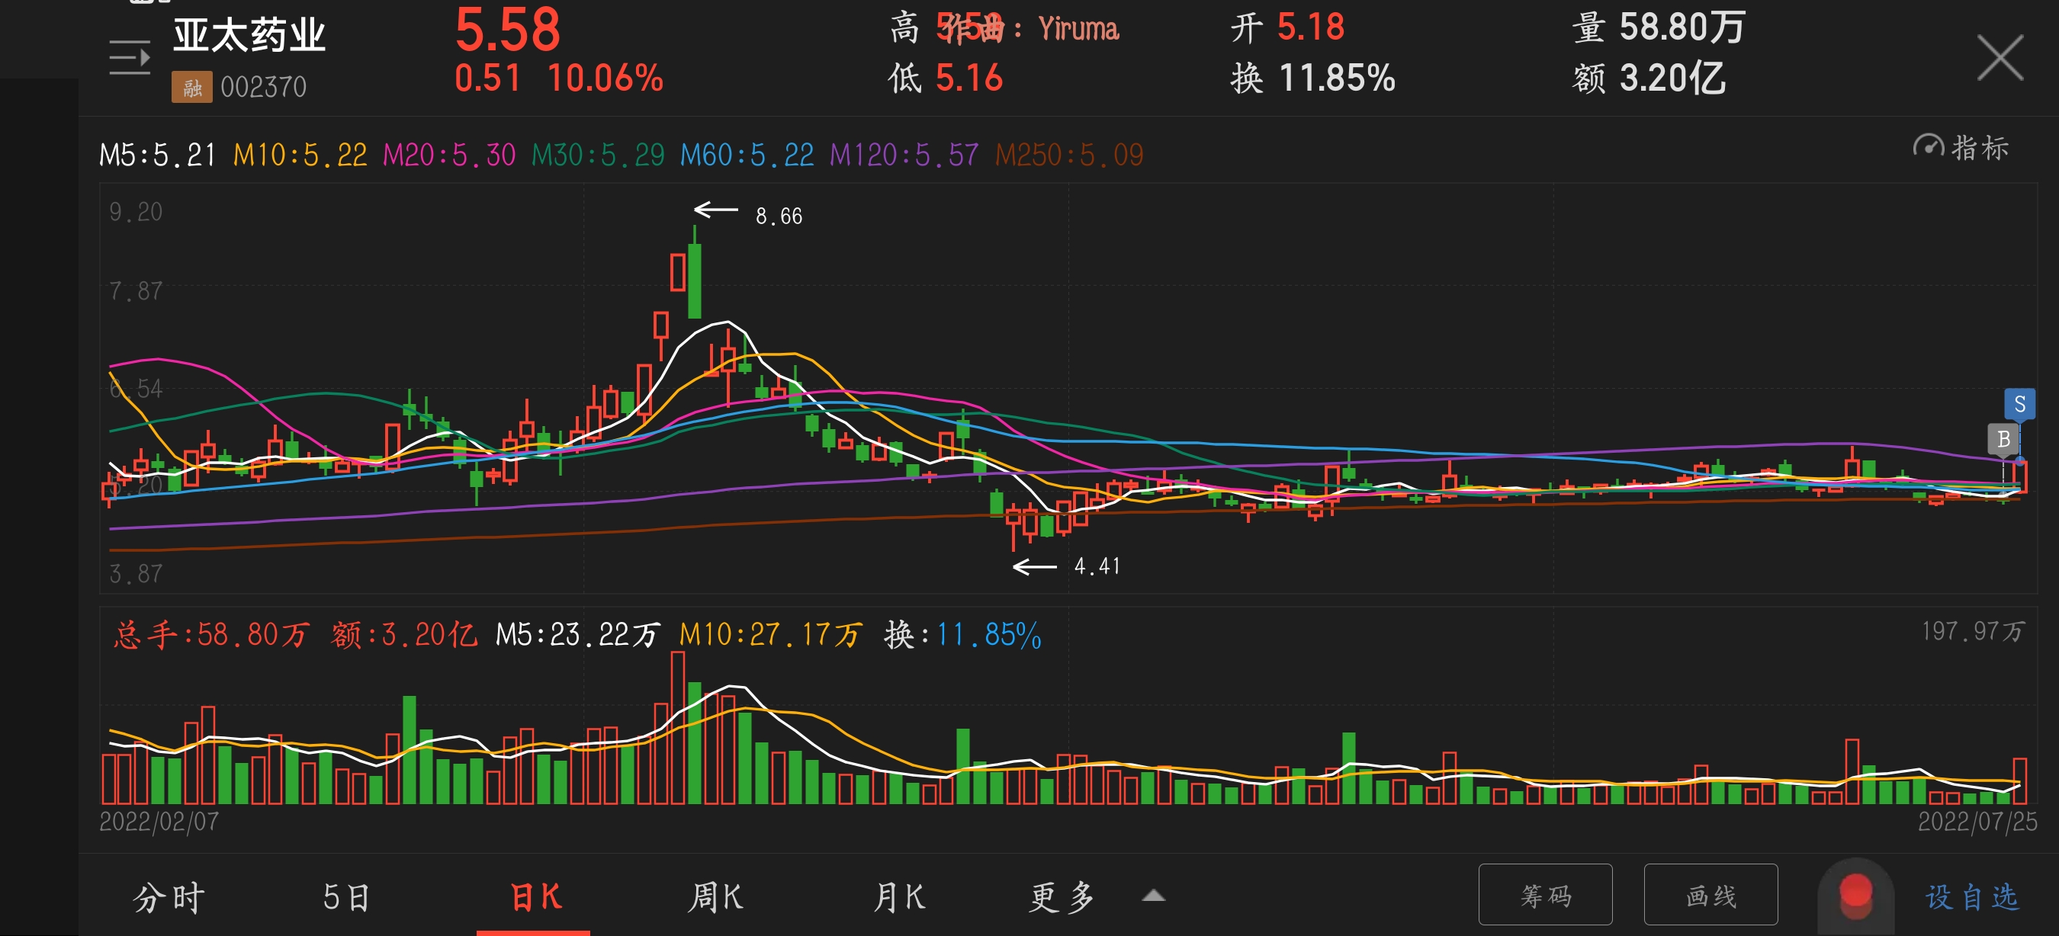Switch to the 月K monthly chart tab
This screenshot has height=936, width=2059.
(x=900, y=896)
